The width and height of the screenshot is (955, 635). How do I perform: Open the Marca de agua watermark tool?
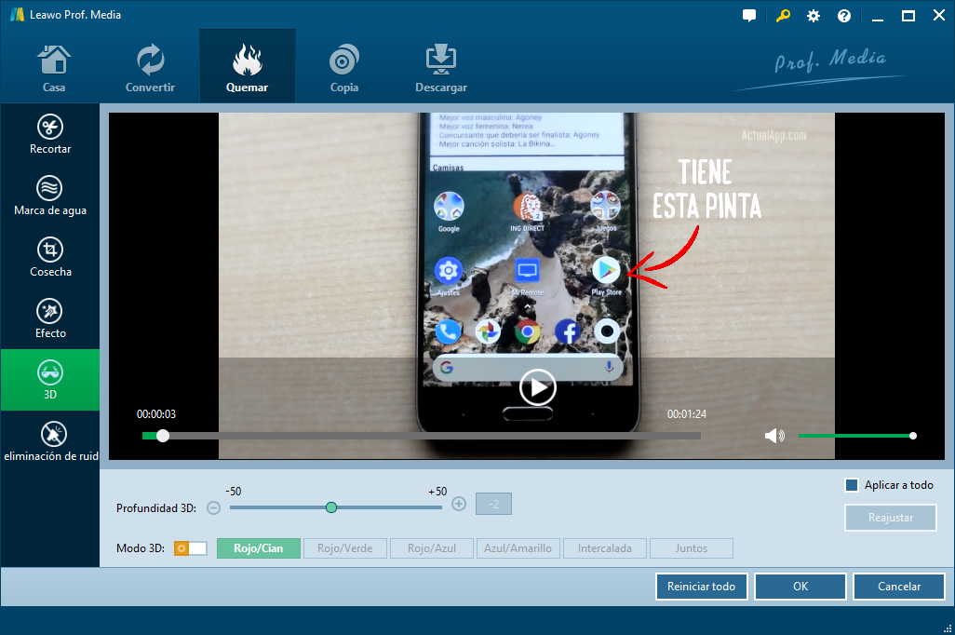click(x=50, y=196)
